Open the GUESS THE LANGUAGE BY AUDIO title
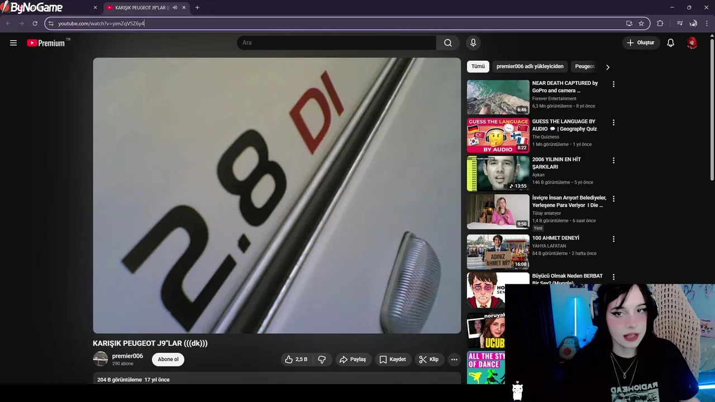 pos(564,125)
